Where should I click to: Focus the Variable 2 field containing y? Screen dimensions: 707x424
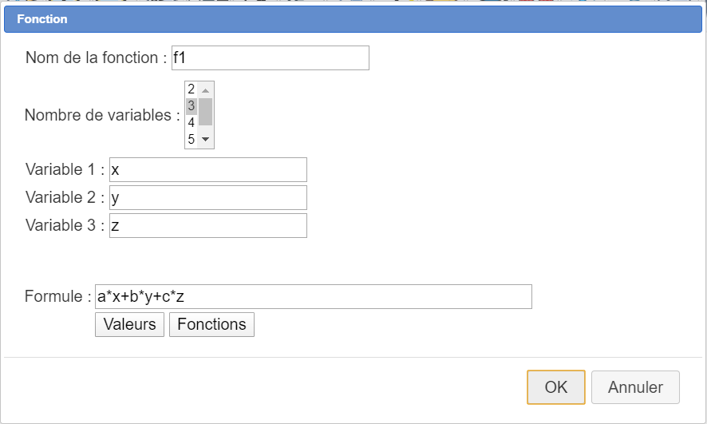coord(207,197)
